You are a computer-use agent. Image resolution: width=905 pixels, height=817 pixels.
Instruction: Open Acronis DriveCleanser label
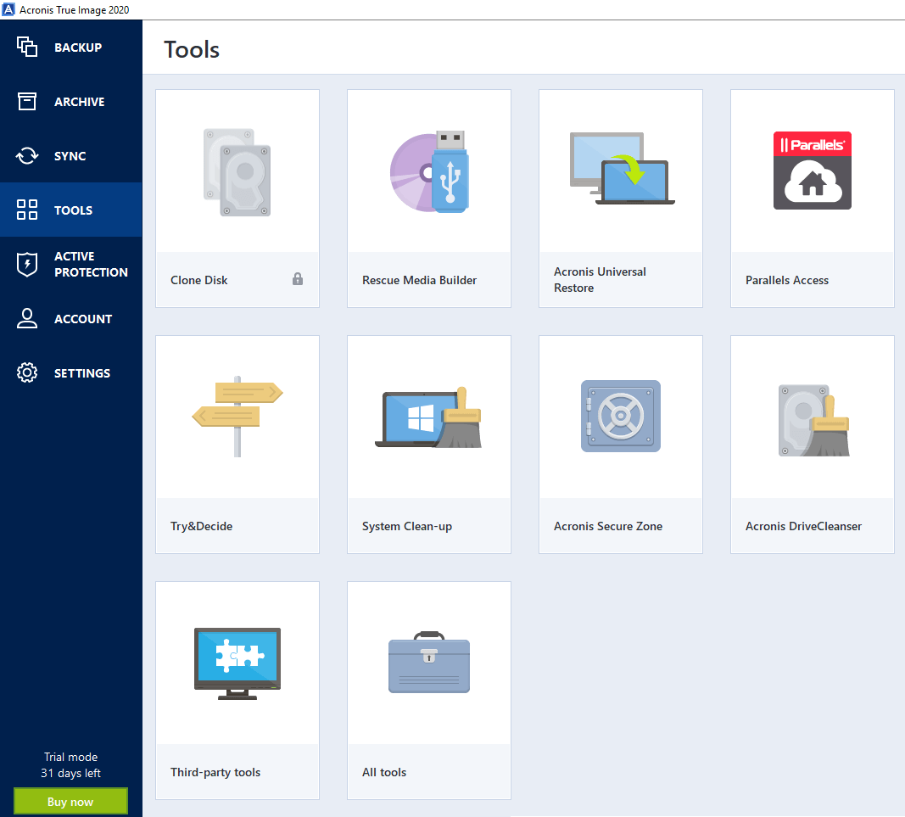pos(803,526)
